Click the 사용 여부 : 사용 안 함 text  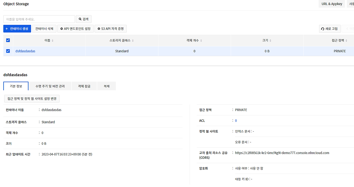tap(249, 168)
